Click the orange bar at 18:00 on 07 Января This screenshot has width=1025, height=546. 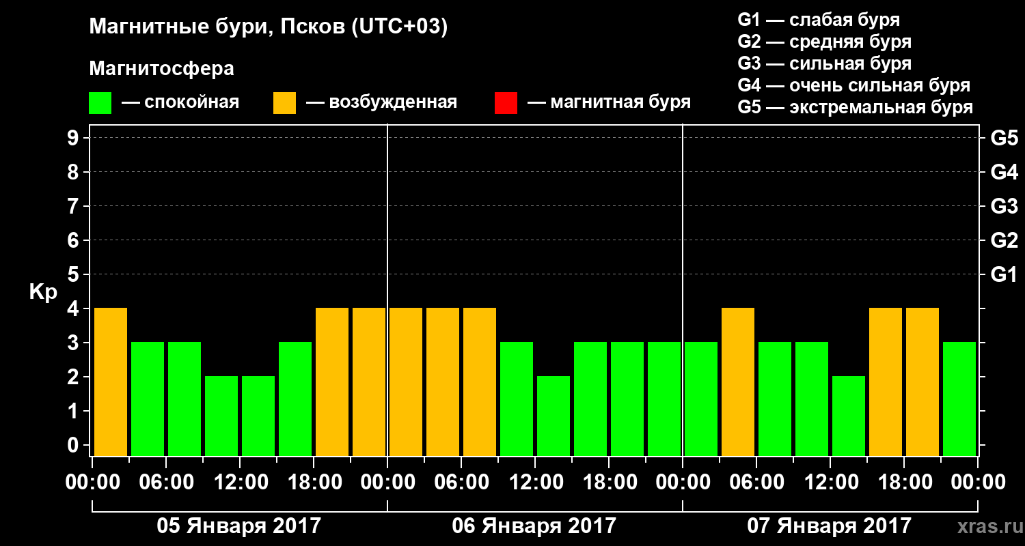click(x=922, y=382)
